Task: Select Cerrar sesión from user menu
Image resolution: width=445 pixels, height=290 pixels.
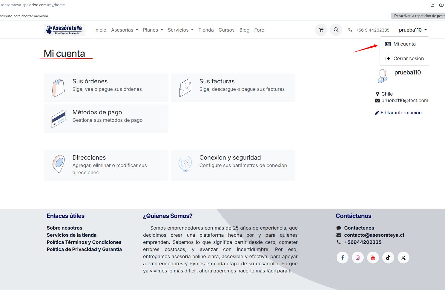Action: coord(408,59)
